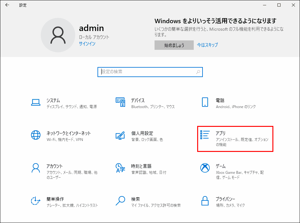Open the Devices keyboard-speaker icon
The width and height of the screenshot is (300, 223).
pyautogui.click(x=120, y=102)
